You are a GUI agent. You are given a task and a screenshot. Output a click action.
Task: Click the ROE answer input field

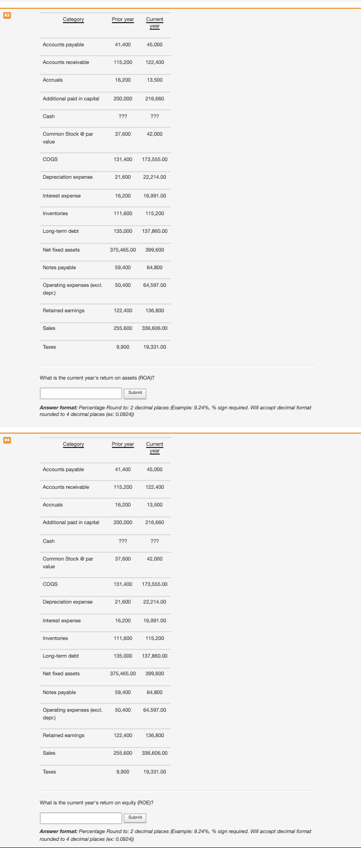tap(80, 818)
